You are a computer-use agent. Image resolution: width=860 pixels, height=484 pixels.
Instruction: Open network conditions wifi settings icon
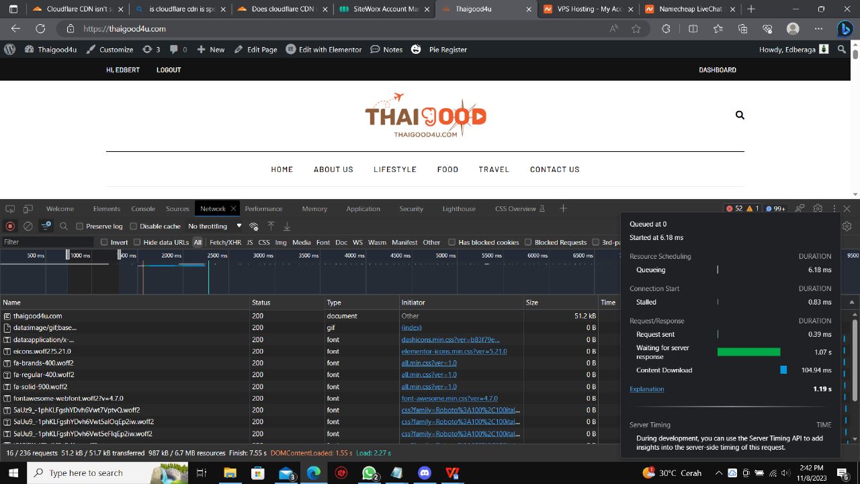254,227
